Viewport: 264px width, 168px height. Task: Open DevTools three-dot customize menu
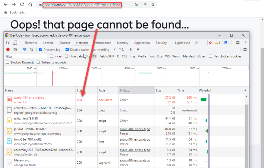pyautogui.click(x=245, y=43)
